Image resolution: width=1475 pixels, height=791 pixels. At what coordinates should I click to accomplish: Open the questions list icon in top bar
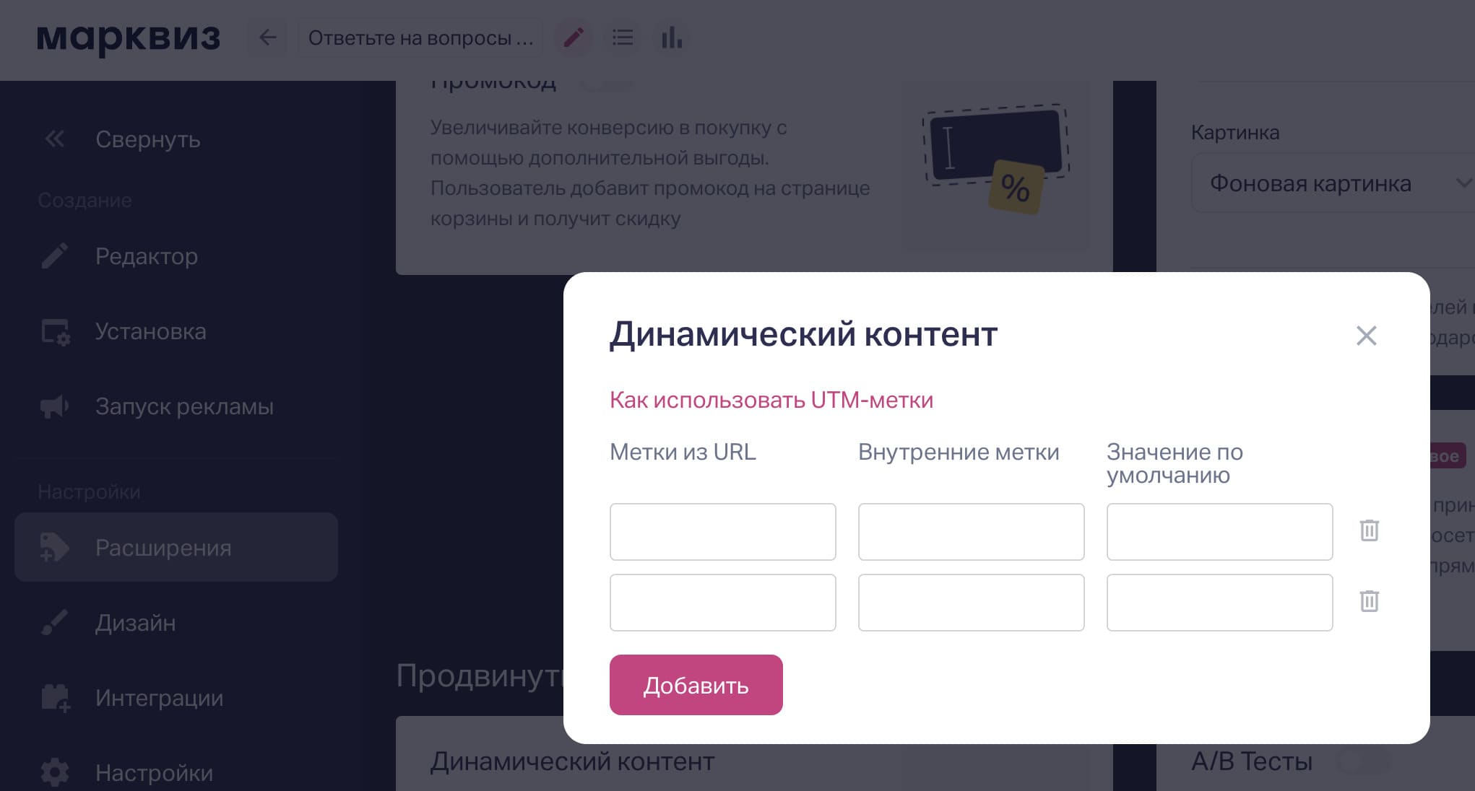pos(623,38)
